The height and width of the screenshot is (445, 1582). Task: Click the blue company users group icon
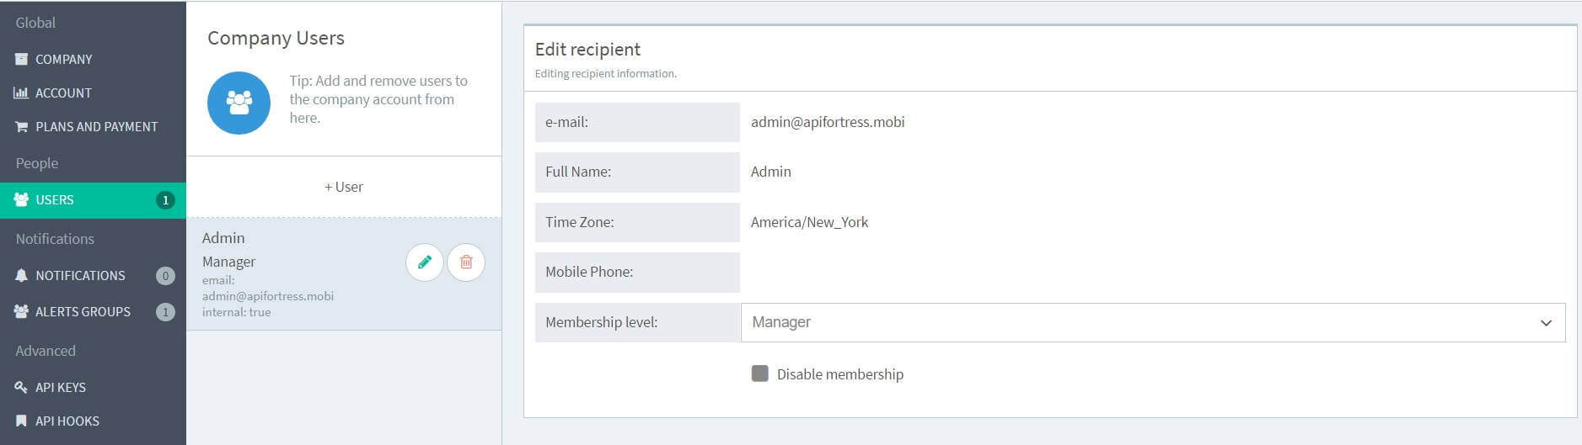(239, 103)
